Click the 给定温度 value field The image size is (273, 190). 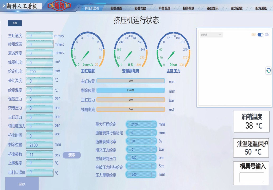40,90
